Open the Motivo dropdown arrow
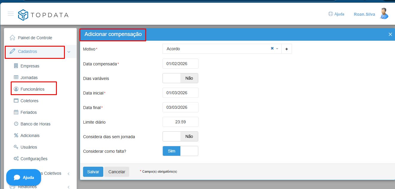The image size is (395, 189). tap(277, 49)
